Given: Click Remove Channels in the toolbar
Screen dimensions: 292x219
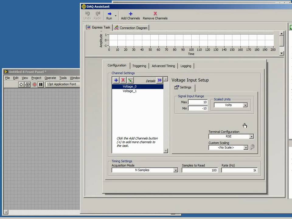Looking at the screenshot, I should coord(155,16).
